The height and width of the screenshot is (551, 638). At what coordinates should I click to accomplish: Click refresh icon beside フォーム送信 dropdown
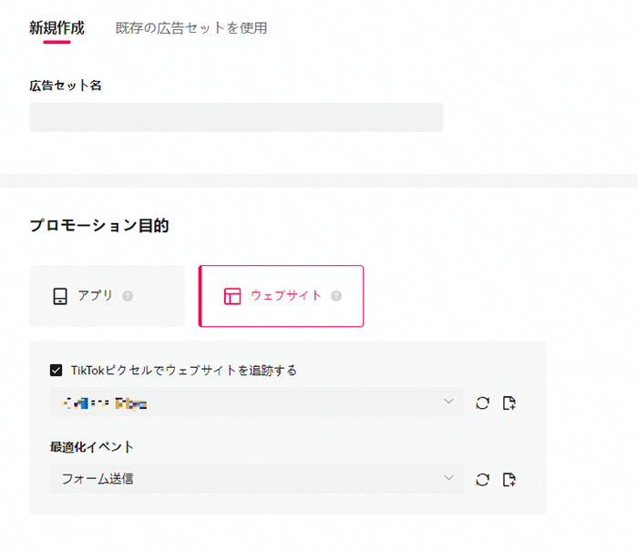click(482, 479)
